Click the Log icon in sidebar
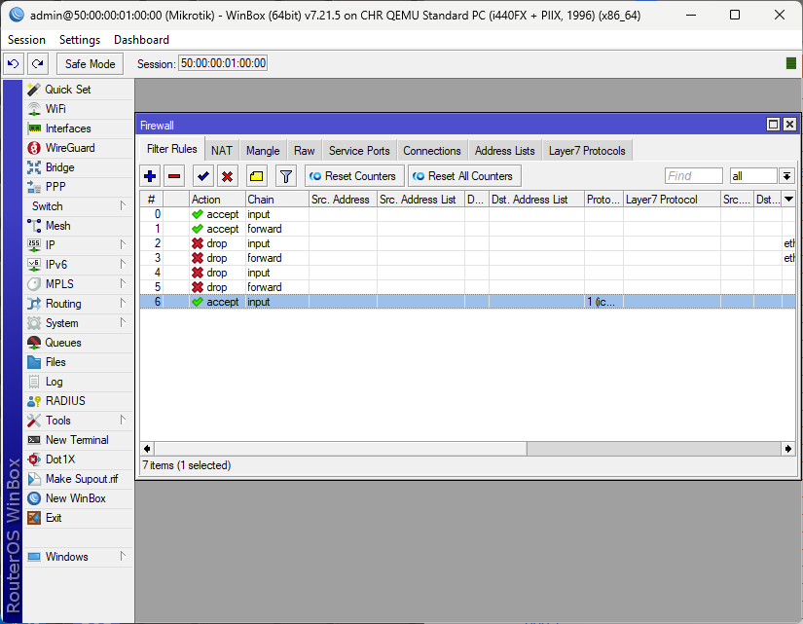 click(34, 382)
